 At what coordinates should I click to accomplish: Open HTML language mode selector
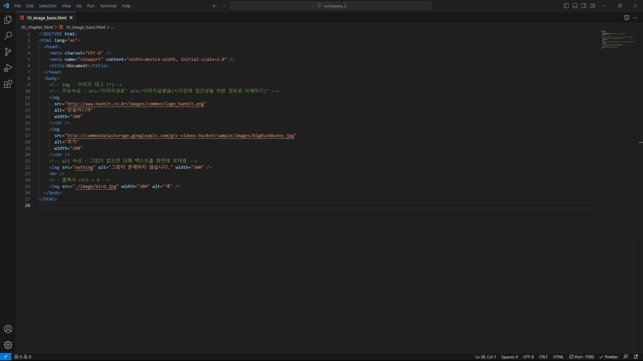(x=558, y=357)
